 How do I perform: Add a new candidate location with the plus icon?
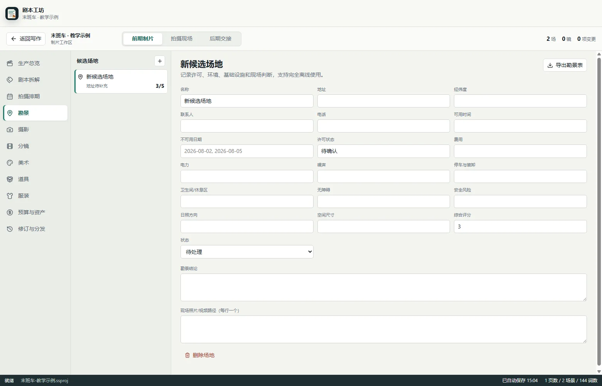(160, 61)
